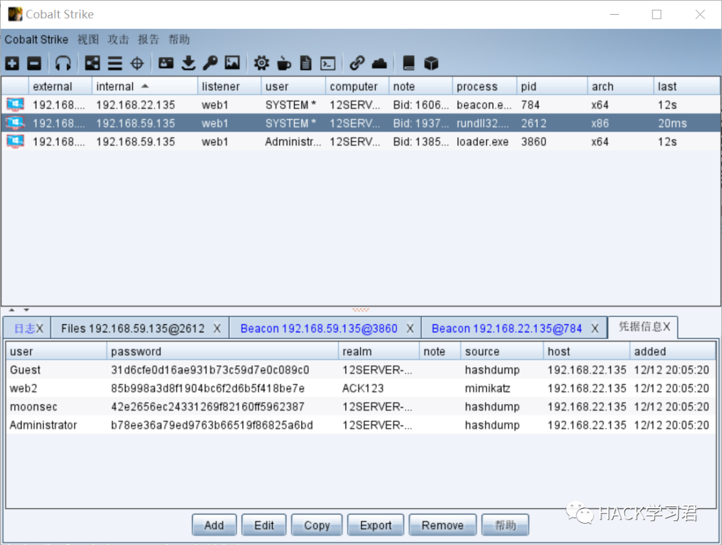Click the chain link toolbar icon

[x=357, y=64]
